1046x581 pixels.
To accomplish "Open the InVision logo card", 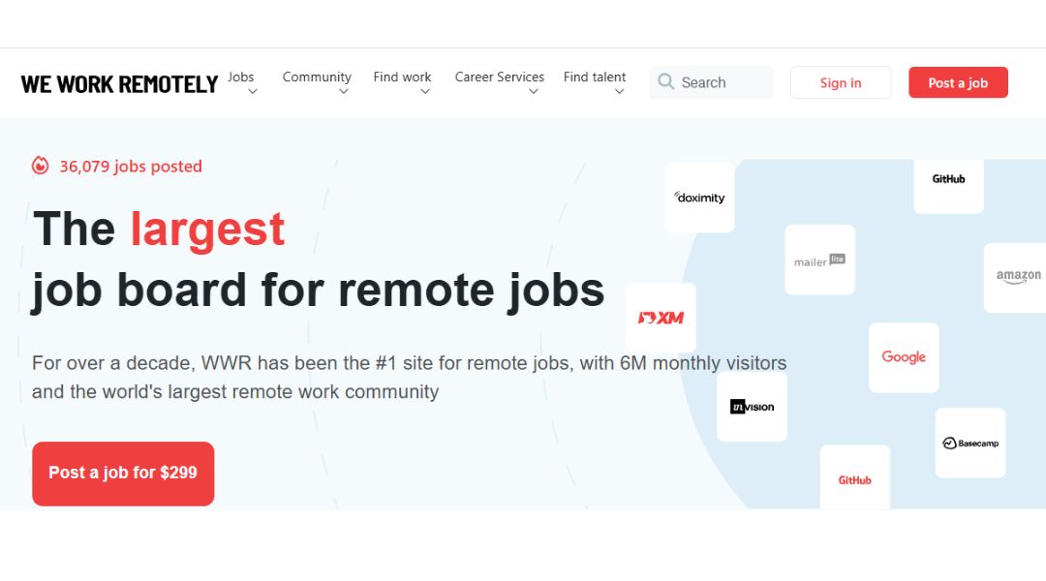I will tap(752, 407).
